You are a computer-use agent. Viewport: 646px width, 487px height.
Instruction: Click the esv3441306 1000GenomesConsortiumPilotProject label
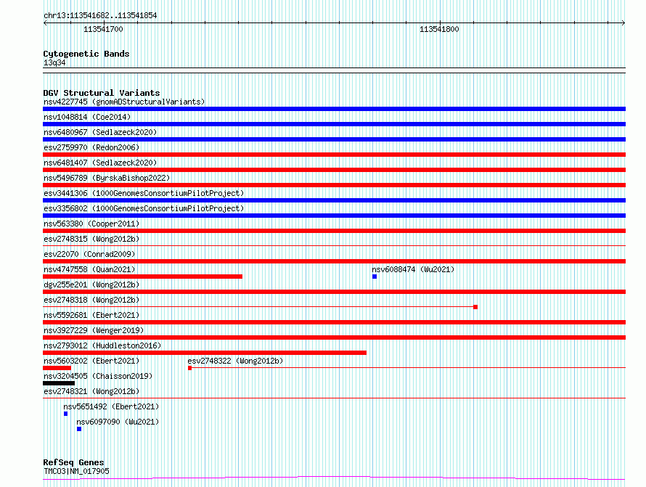(144, 193)
